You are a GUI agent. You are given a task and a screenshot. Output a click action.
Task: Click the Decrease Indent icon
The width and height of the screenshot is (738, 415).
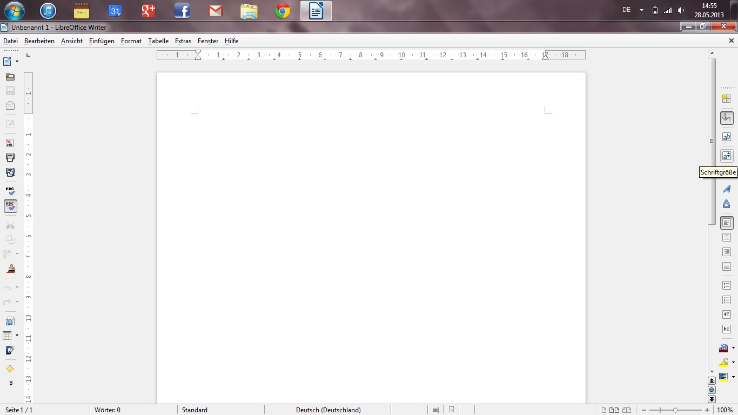pyautogui.click(x=727, y=314)
